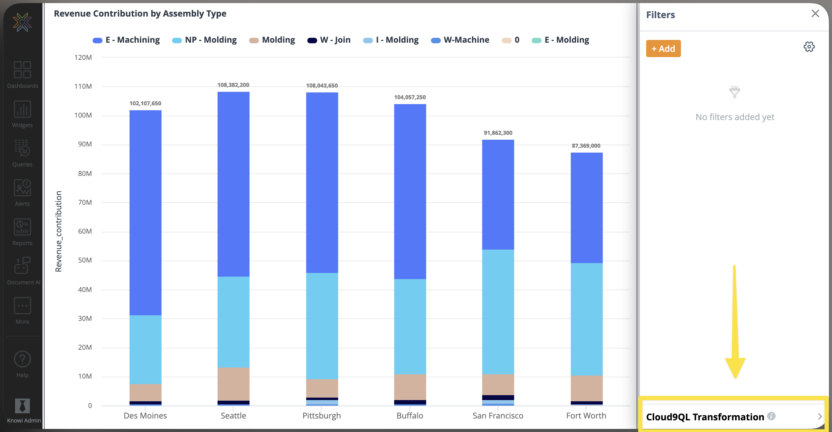Expand the Cloud9QL Transformation chevron
This screenshot has width=832, height=432.
pos(819,416)
